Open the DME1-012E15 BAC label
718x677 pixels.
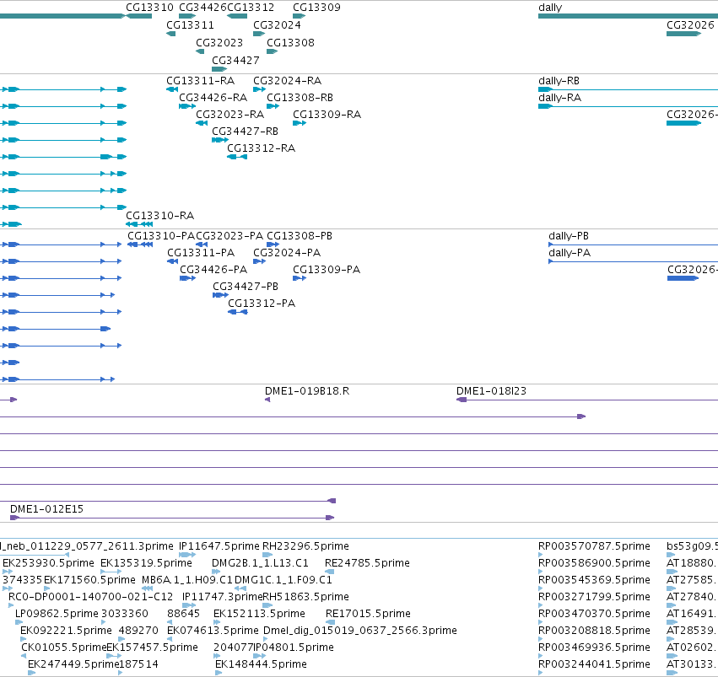coord(46,509)
